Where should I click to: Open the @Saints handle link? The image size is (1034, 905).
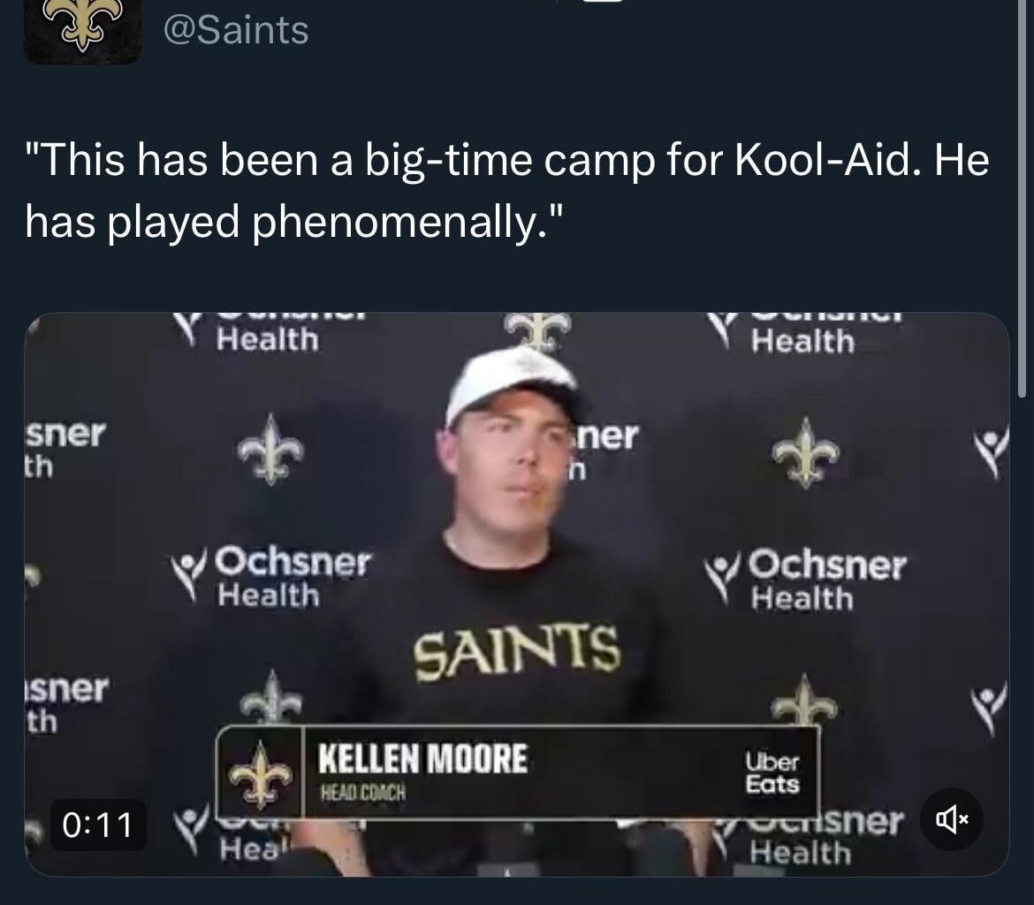[236, 30]
